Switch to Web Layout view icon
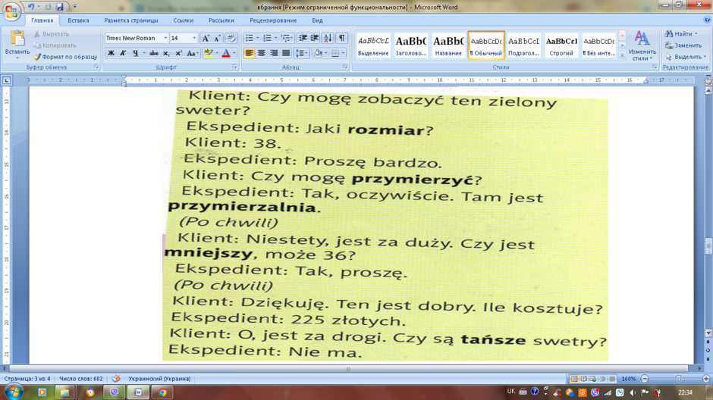Viewport: 713px width, 400px height. (x=593, y=379)
